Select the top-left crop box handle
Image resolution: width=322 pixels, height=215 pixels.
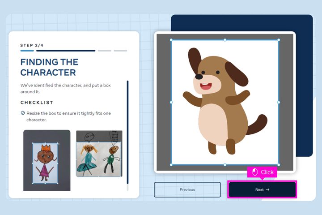point(171,40)
